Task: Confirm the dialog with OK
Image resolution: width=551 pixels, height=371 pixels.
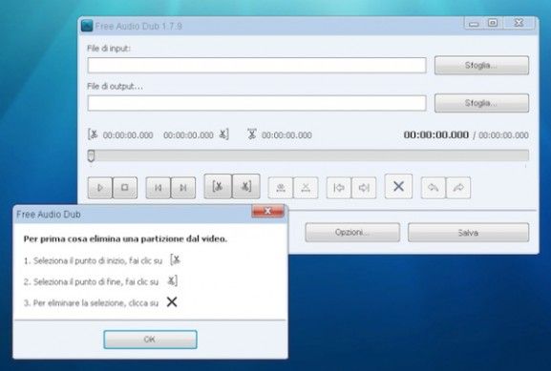Action: coord(150,340)
